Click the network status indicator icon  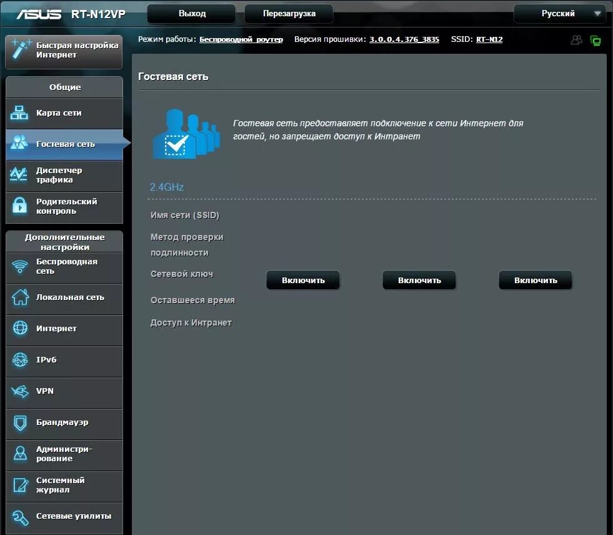pyautogui.click(x=596, y=39)
